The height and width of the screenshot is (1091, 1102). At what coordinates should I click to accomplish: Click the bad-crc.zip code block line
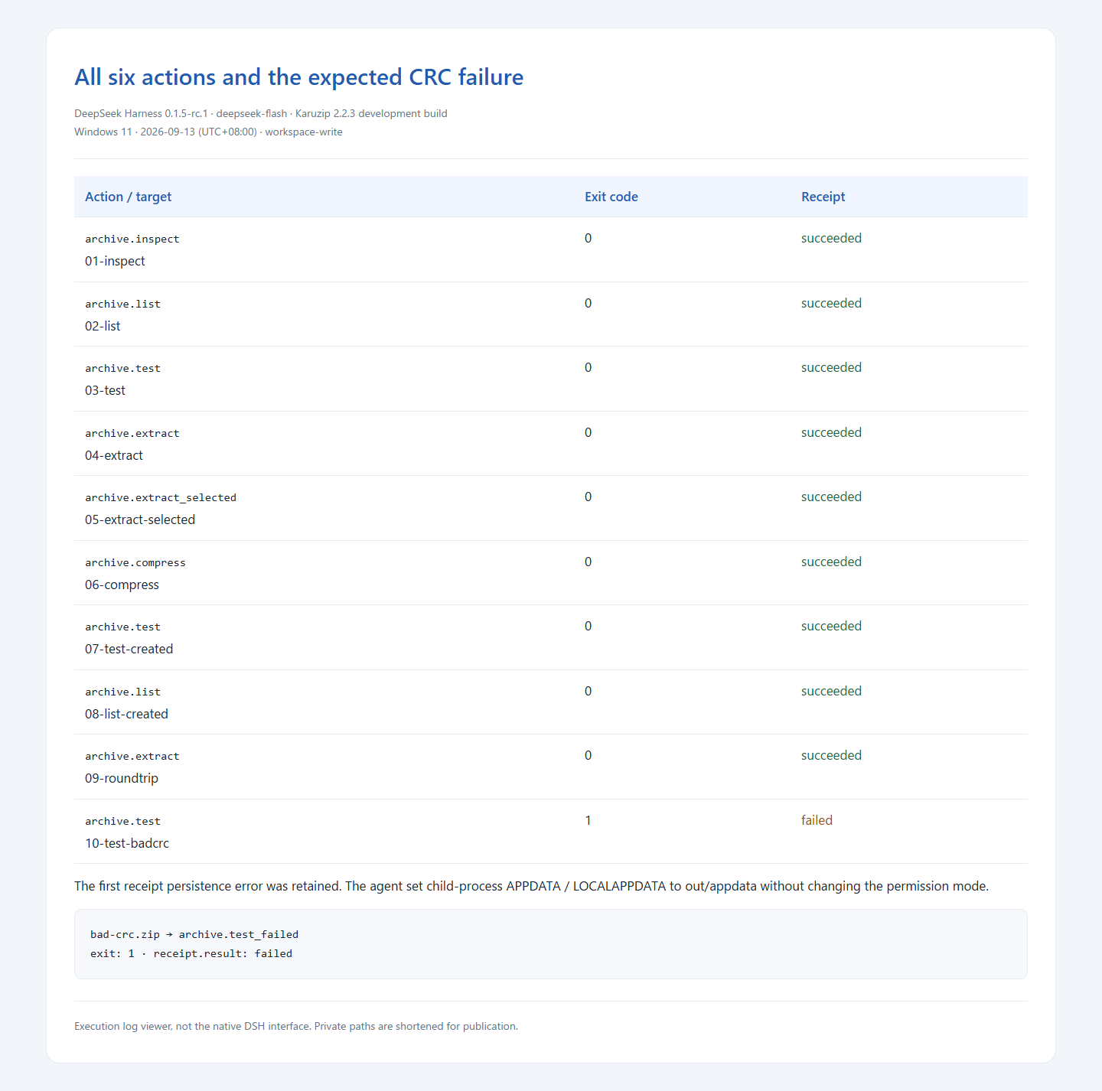point(194,934)
